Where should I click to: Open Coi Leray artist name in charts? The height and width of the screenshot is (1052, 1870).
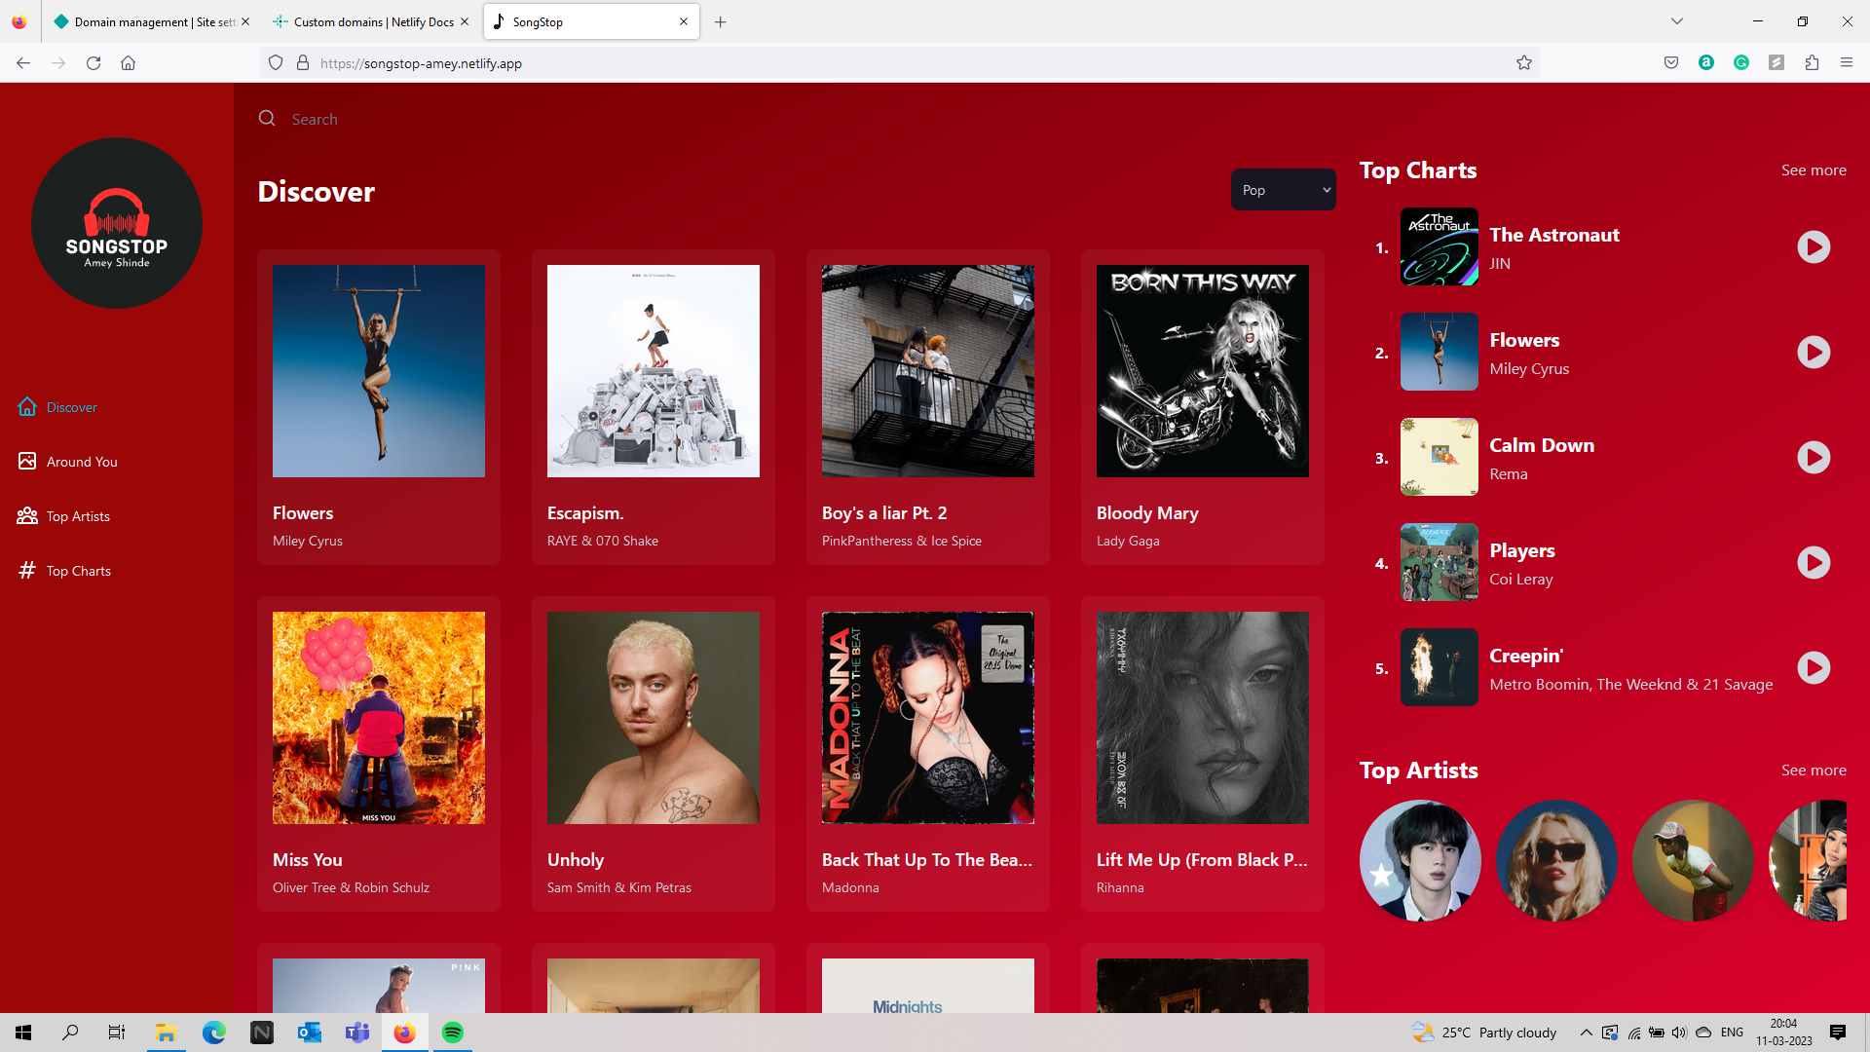pyautogui.click(x=1521, y=580)
